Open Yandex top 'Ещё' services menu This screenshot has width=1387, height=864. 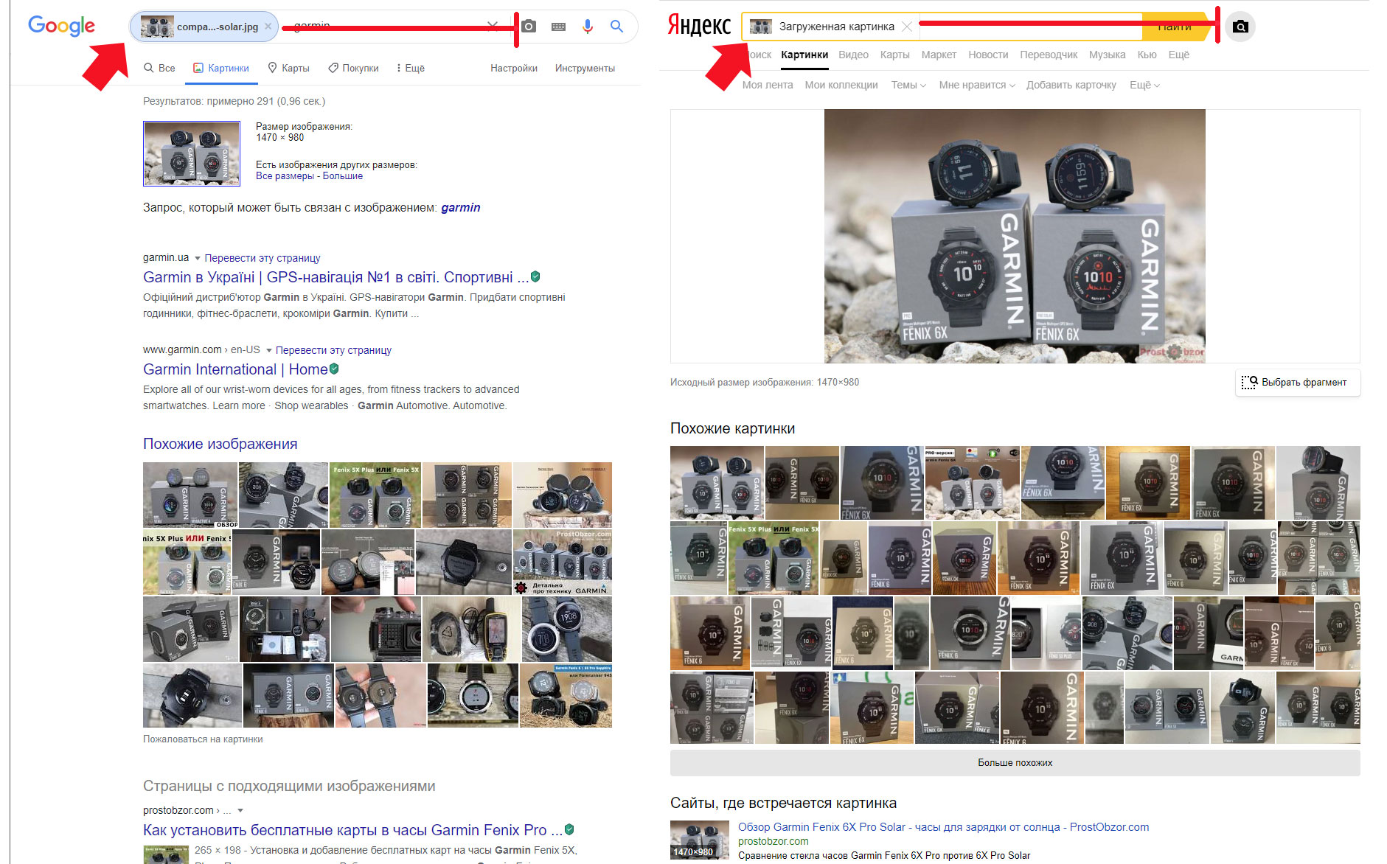[1178, 55]
